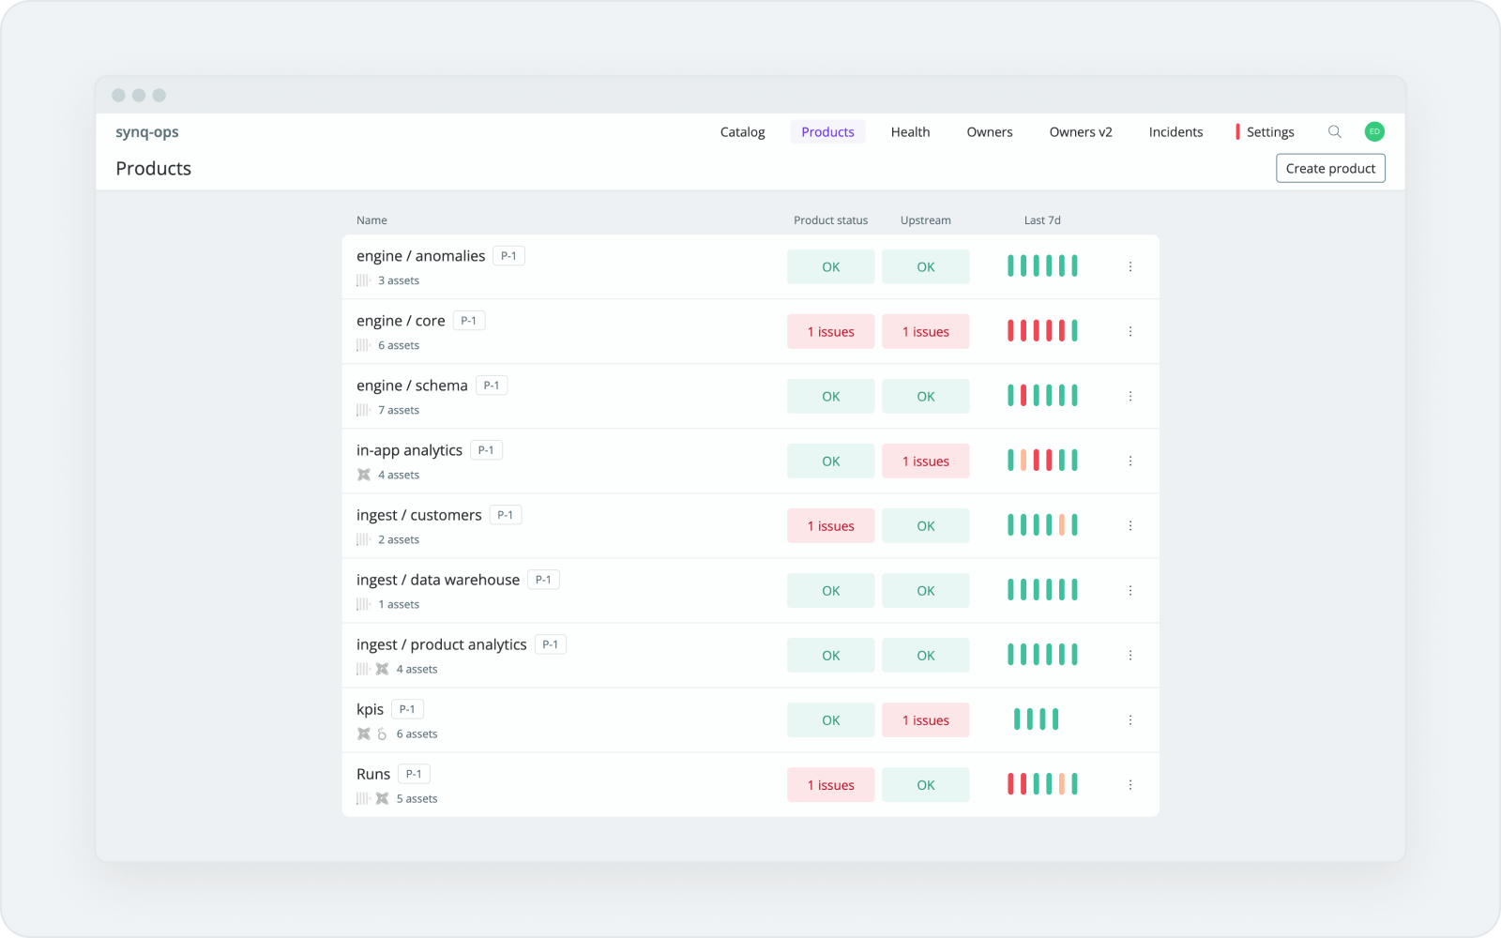This screenshot has height=938, width=1501.
Task: Click the OK upstream badge for ingest / customers
Action: pyautogui.click(x=925, y=525)
